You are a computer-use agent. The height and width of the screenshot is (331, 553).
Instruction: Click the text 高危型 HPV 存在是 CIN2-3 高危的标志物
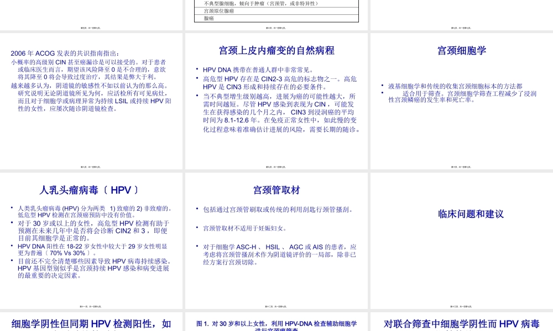(x=276, y=79)
